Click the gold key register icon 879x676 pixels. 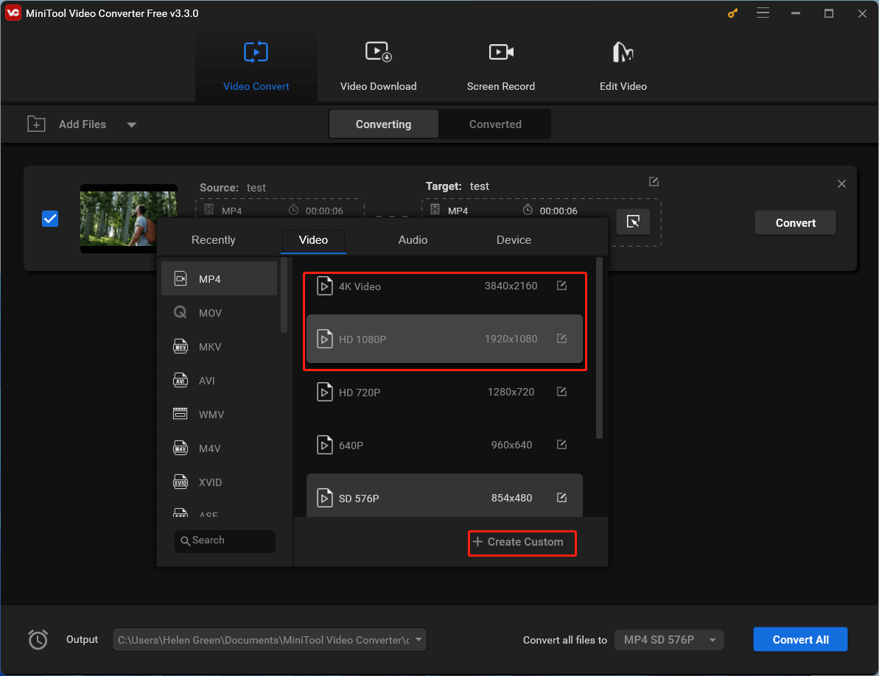click(x=732, y=13)
